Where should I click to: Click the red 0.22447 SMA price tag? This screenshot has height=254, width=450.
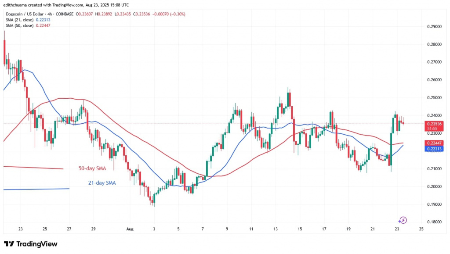coord(435,143)
